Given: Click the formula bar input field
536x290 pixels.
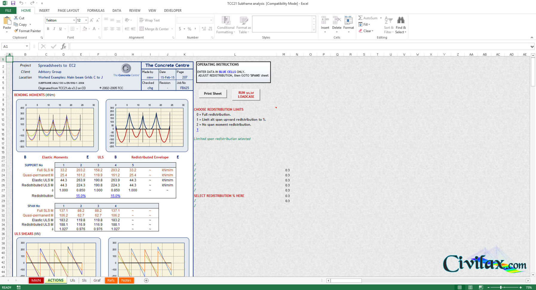Looking at the screenshot, I should (x=299, y=46).
